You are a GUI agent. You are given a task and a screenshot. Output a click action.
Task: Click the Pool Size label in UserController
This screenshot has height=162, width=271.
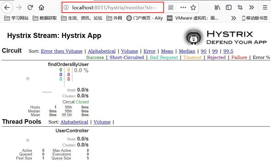tap(24, 158)
